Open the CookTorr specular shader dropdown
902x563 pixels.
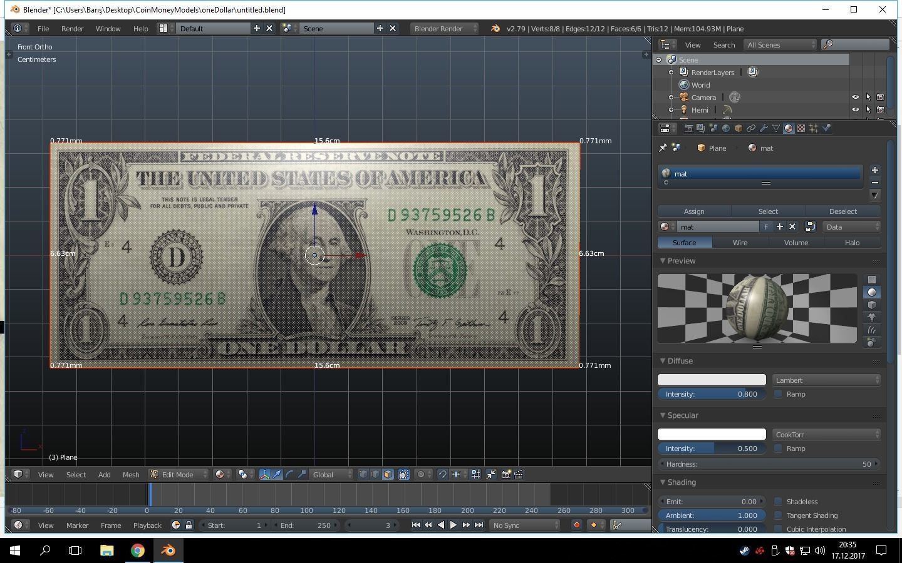coord(826,435)
